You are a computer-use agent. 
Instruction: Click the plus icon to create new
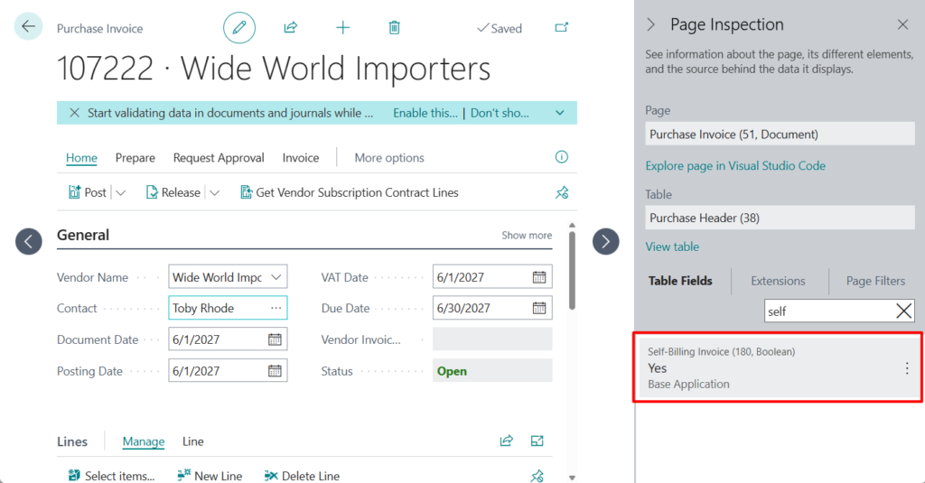click(x=342, y=28)
